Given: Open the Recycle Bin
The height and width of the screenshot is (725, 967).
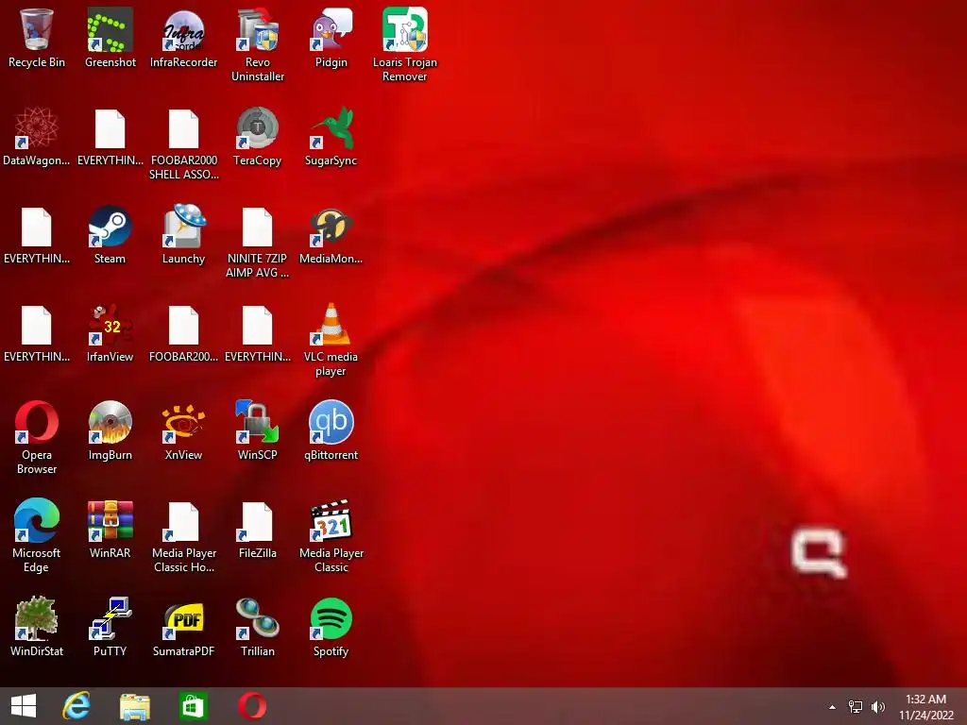Looking at the screenshot, I should 37,39.
